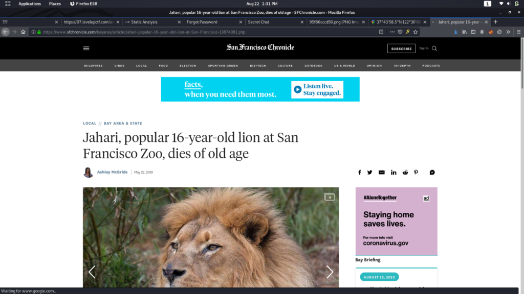Toggle Firefox reader view icon
The image size is (524, 294).
(x=381, y=32)
